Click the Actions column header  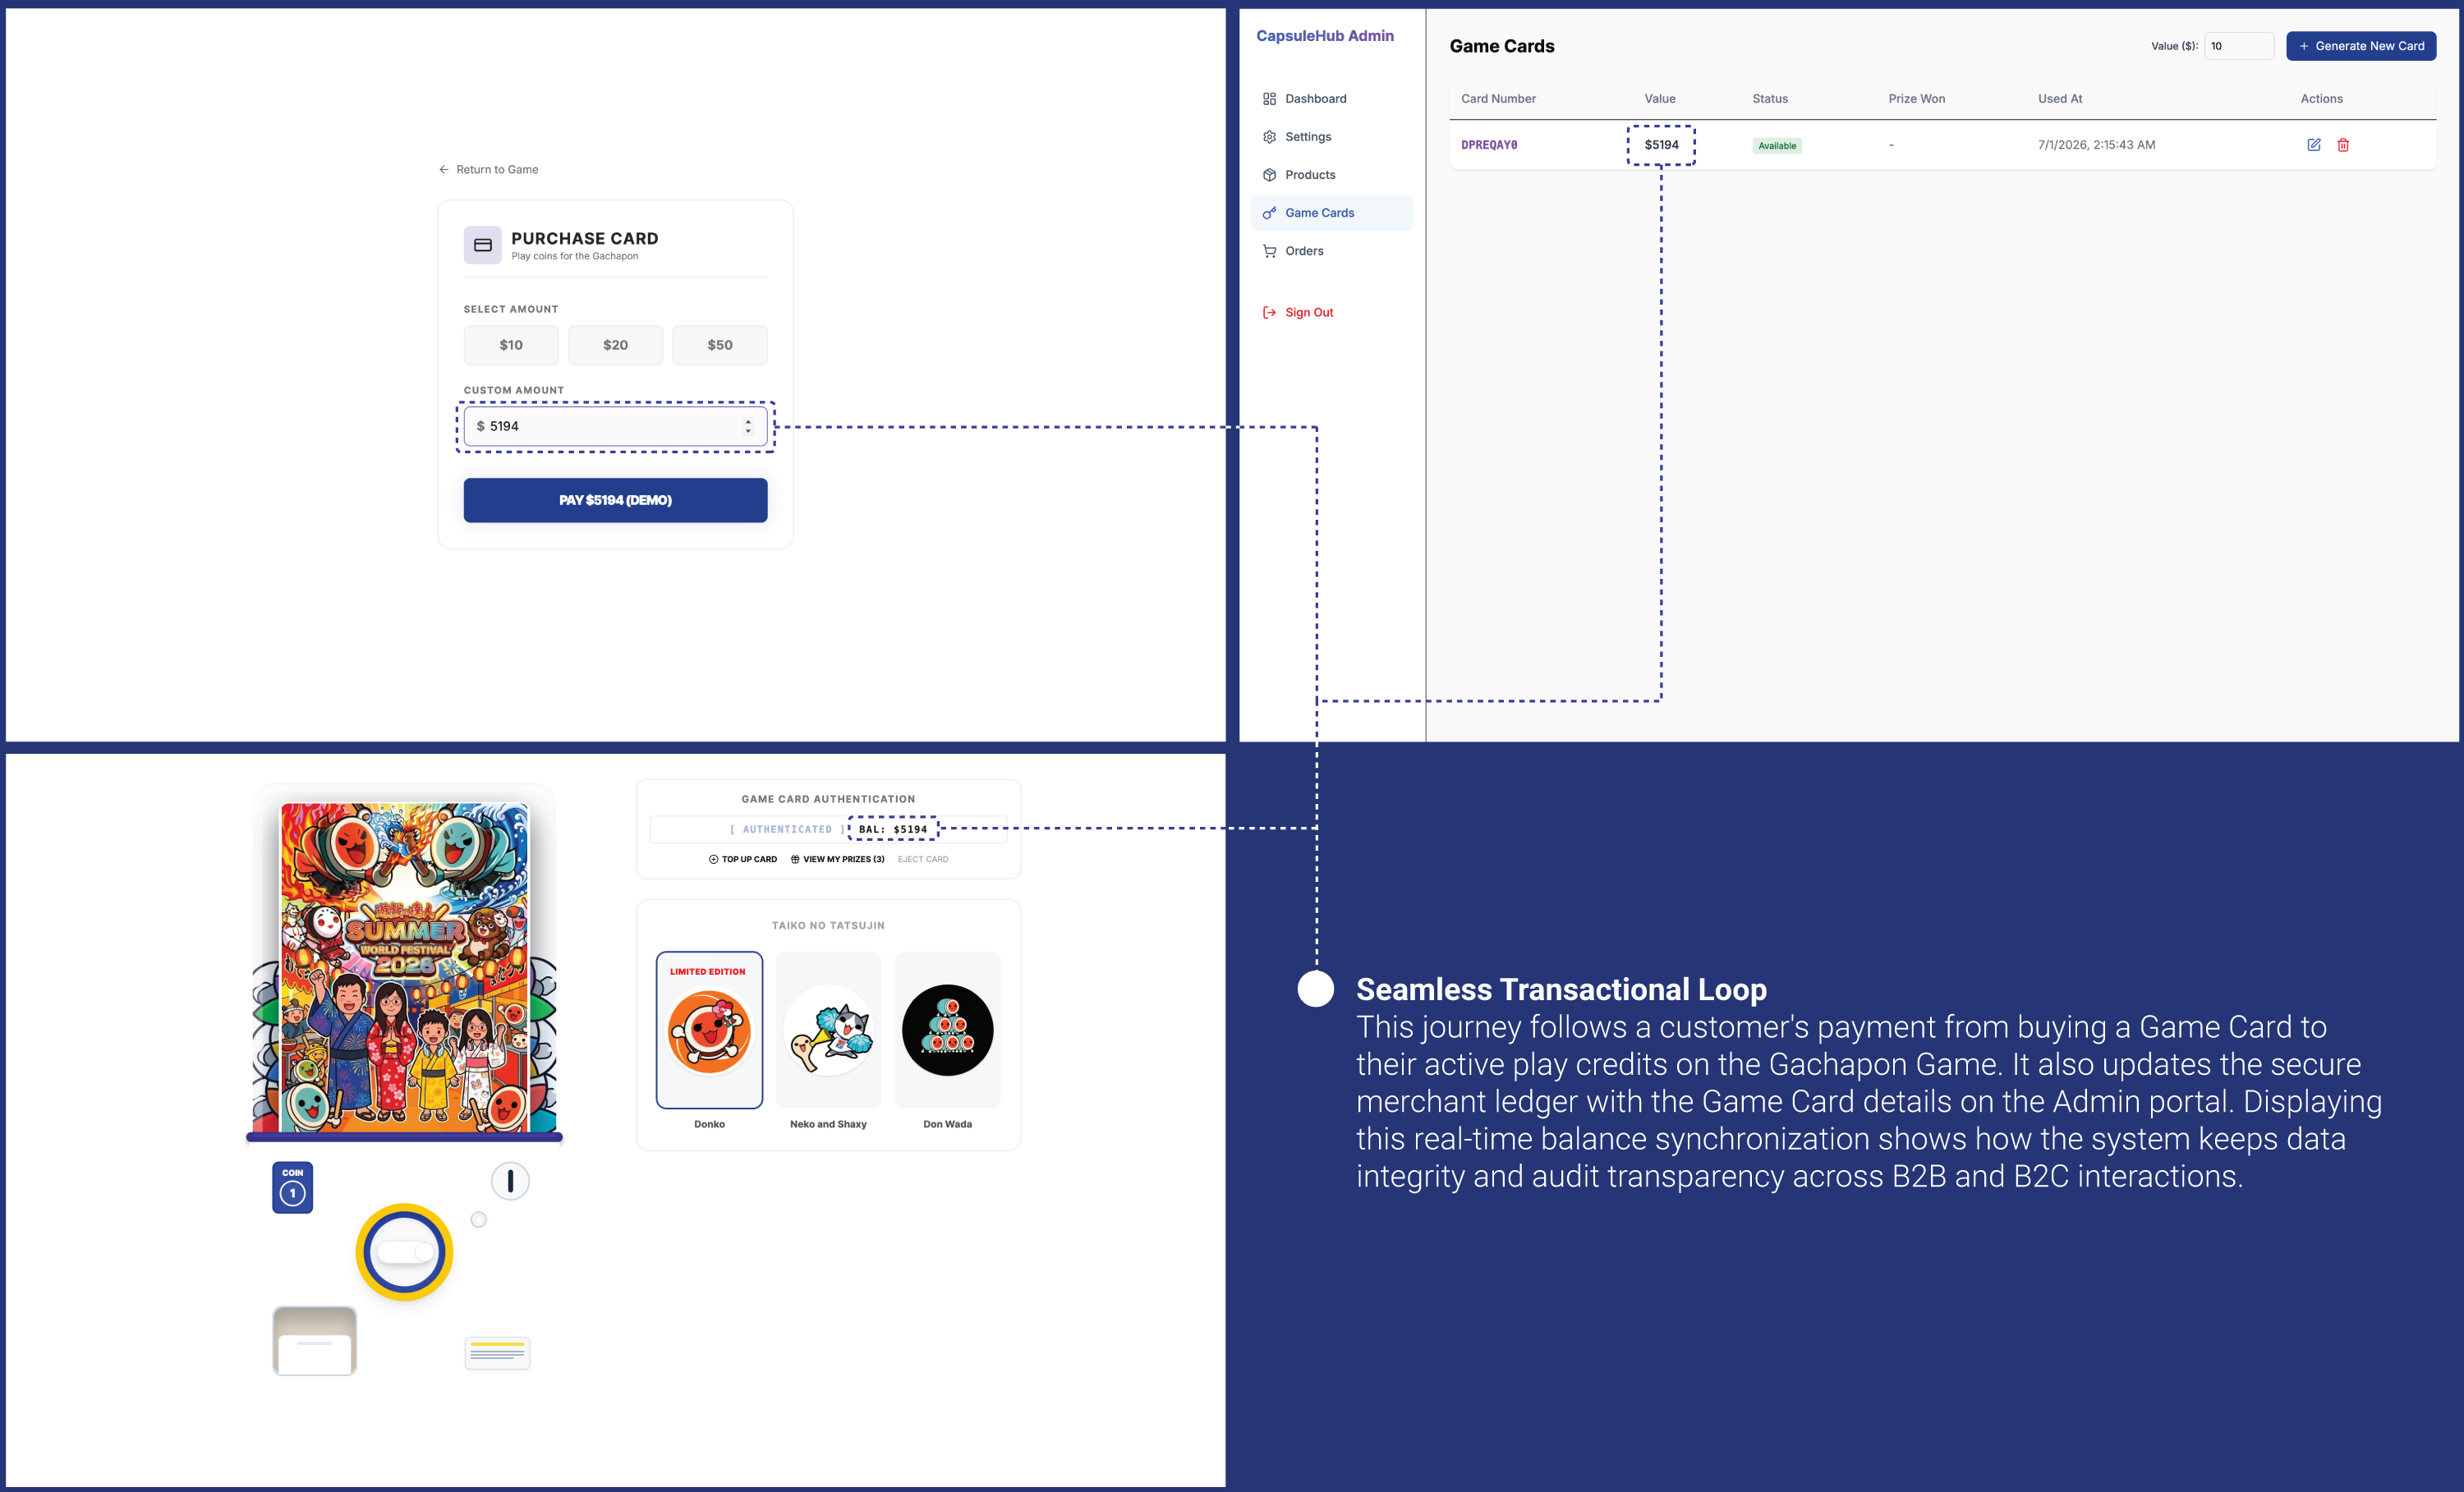2321,99
